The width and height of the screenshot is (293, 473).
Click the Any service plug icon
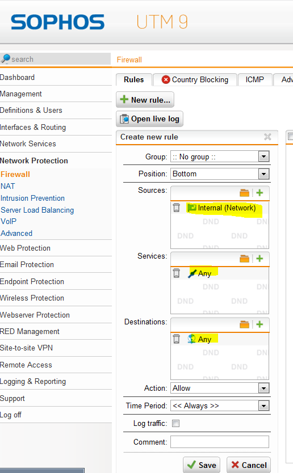pos(192,273)
